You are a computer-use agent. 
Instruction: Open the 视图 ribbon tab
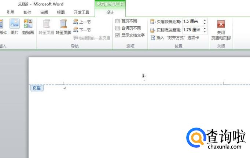(x=61, y=12)
